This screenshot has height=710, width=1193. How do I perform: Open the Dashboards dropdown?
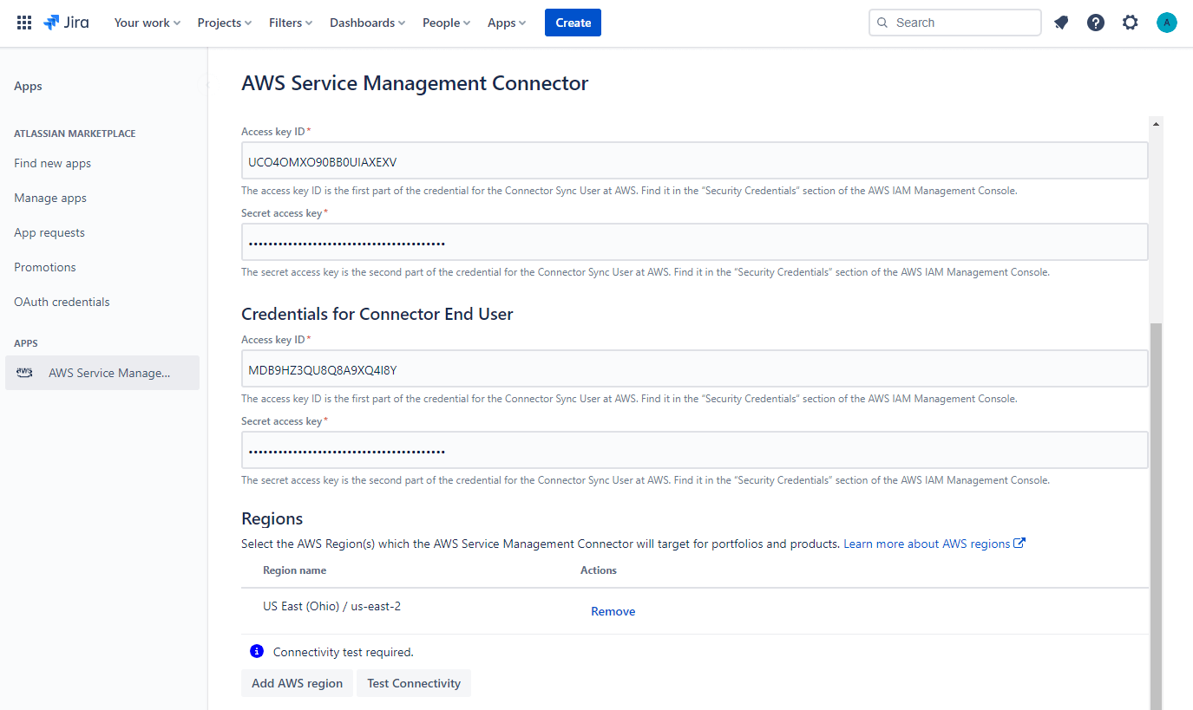(365, 23)
